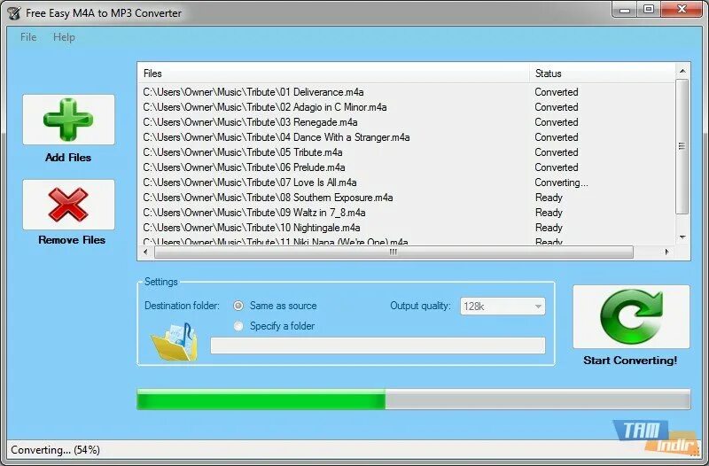
Task: Click the Converting... status of track 07
Action: pos(561,183)
